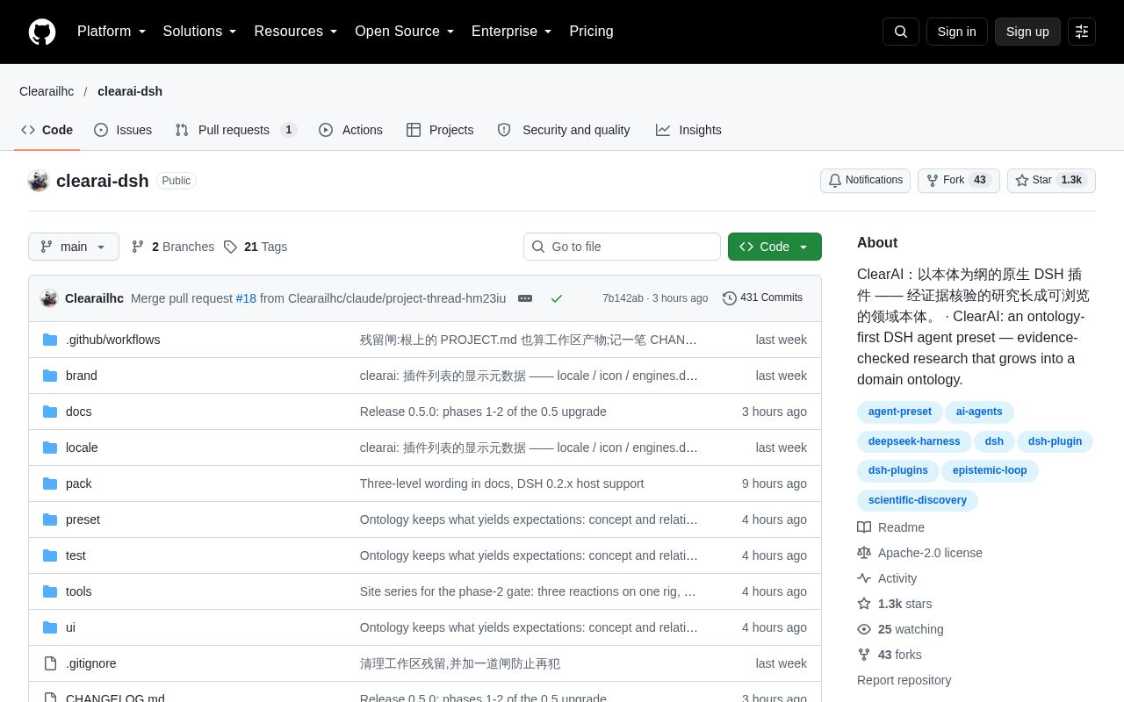1124x702 pixels.
Task: Open Security and quality tab
Action: 564,130
